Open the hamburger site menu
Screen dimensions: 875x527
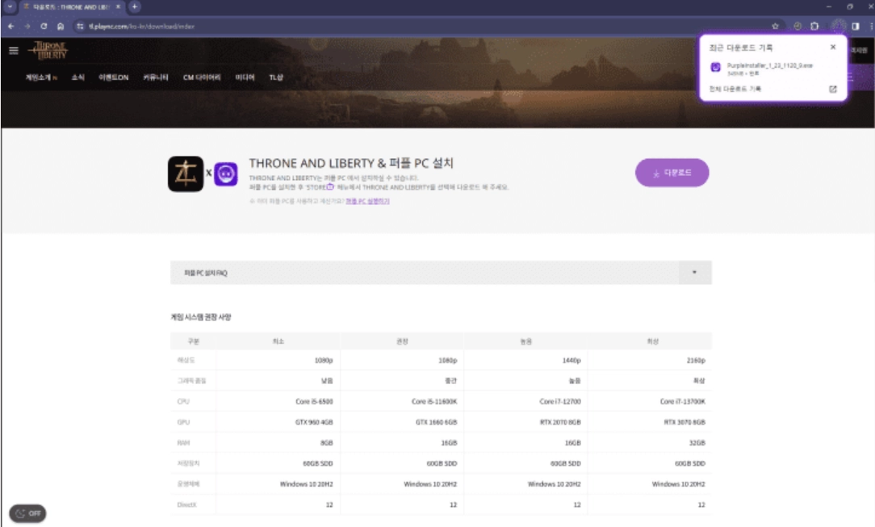click(14, 51)
